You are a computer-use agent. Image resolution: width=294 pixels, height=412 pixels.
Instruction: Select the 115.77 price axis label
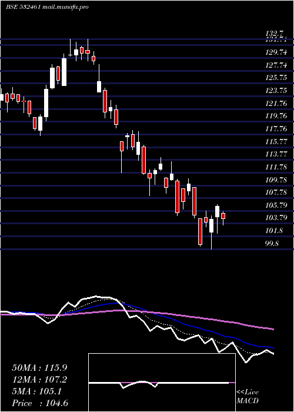[276, 142]
